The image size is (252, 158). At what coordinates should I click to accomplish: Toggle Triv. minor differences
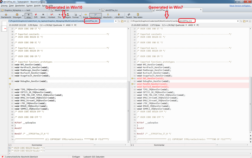(x=59, y=16)
